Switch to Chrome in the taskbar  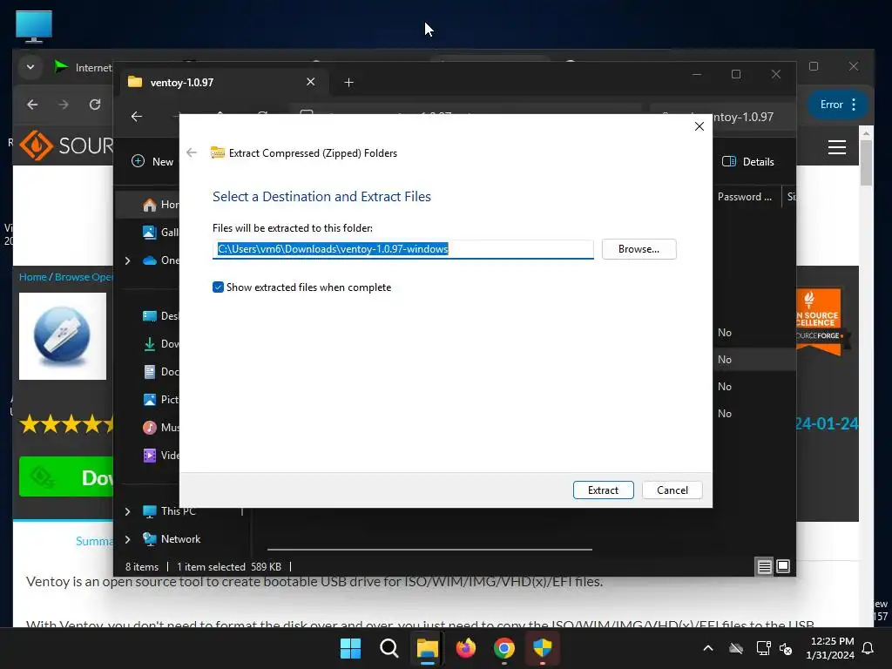tap(504, 648)
